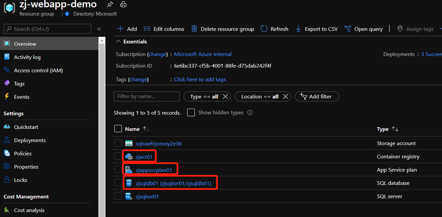Image resolution: width=442 pixels, height=217 pixels.
Task: Click the Locks padlock icon
Action: pyautogui.click(x=7, y=179)
